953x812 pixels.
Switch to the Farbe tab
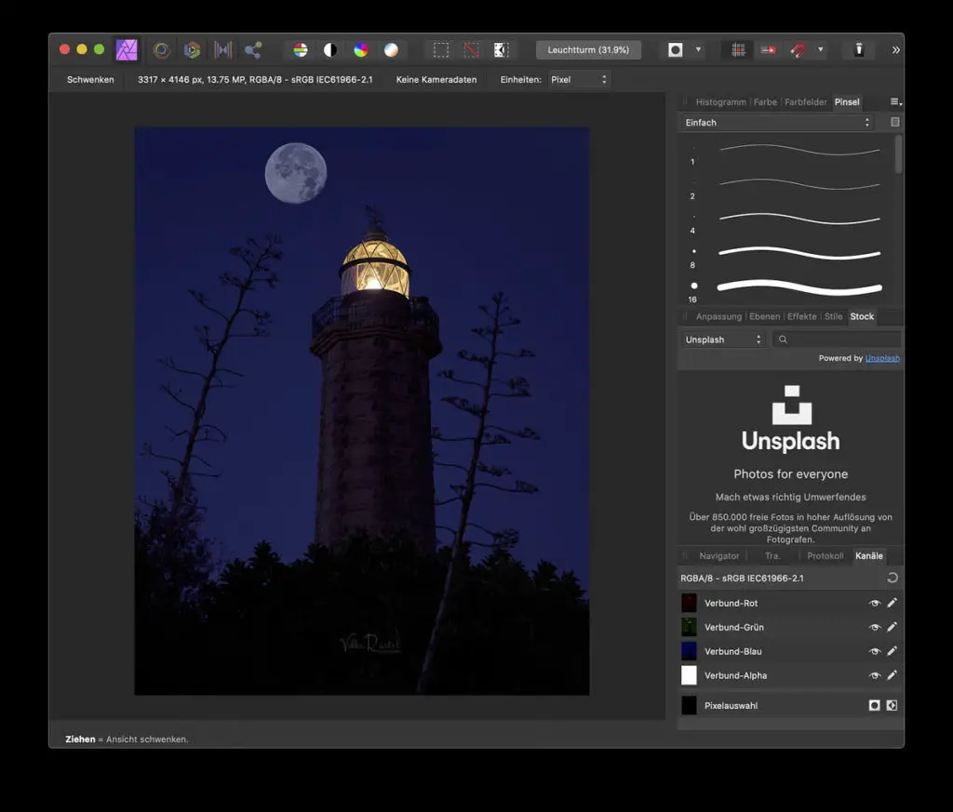[x=765, y=102]
